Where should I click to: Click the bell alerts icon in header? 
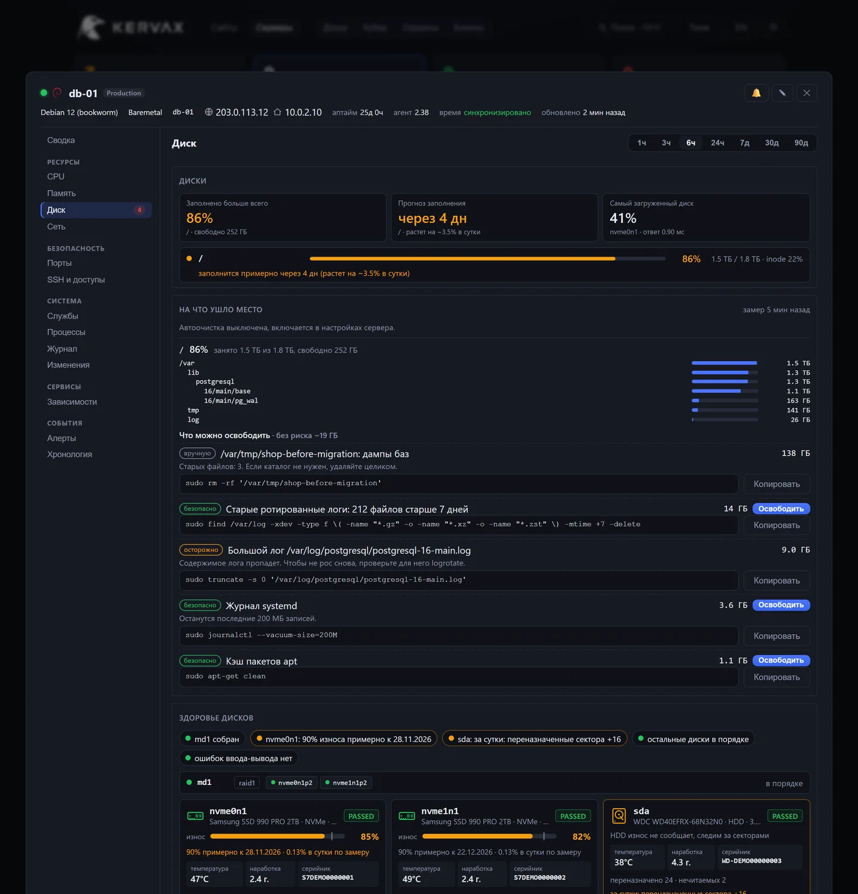tap(756, 93)
